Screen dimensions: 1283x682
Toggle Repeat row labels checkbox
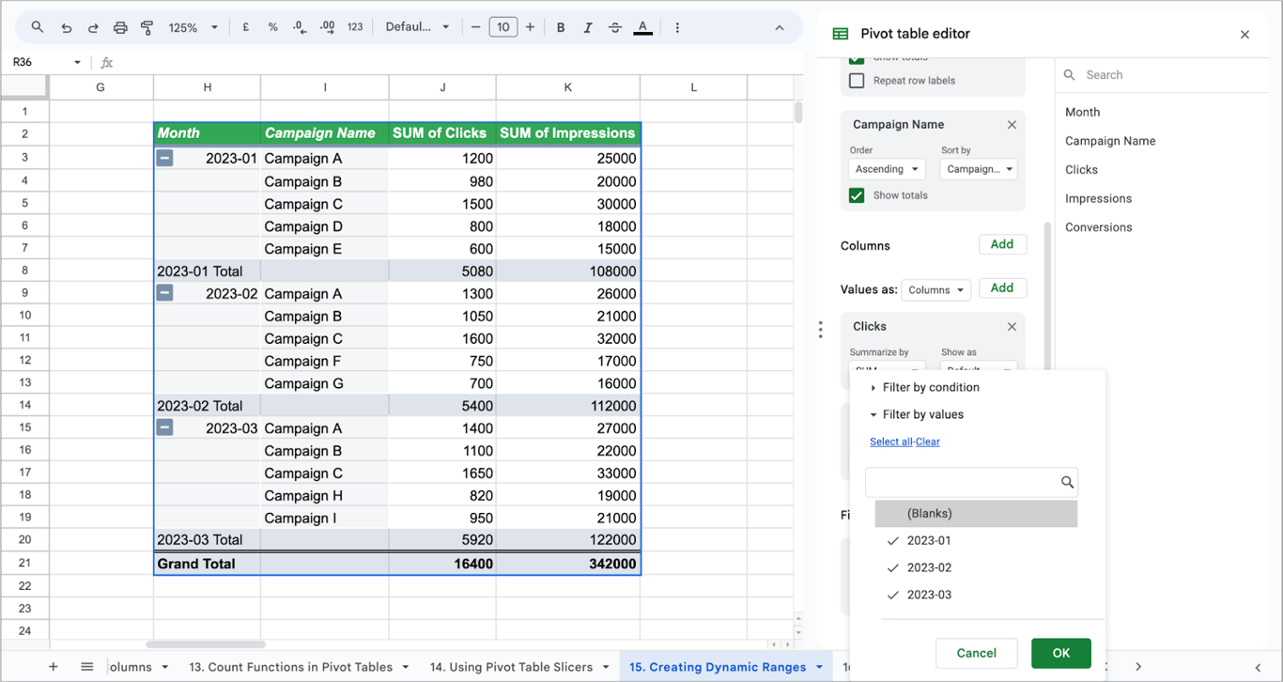tap(857, 81)
